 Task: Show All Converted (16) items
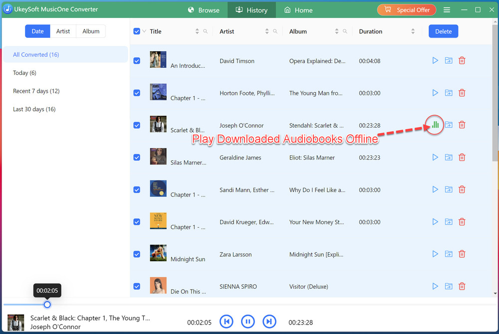(65, 54)
